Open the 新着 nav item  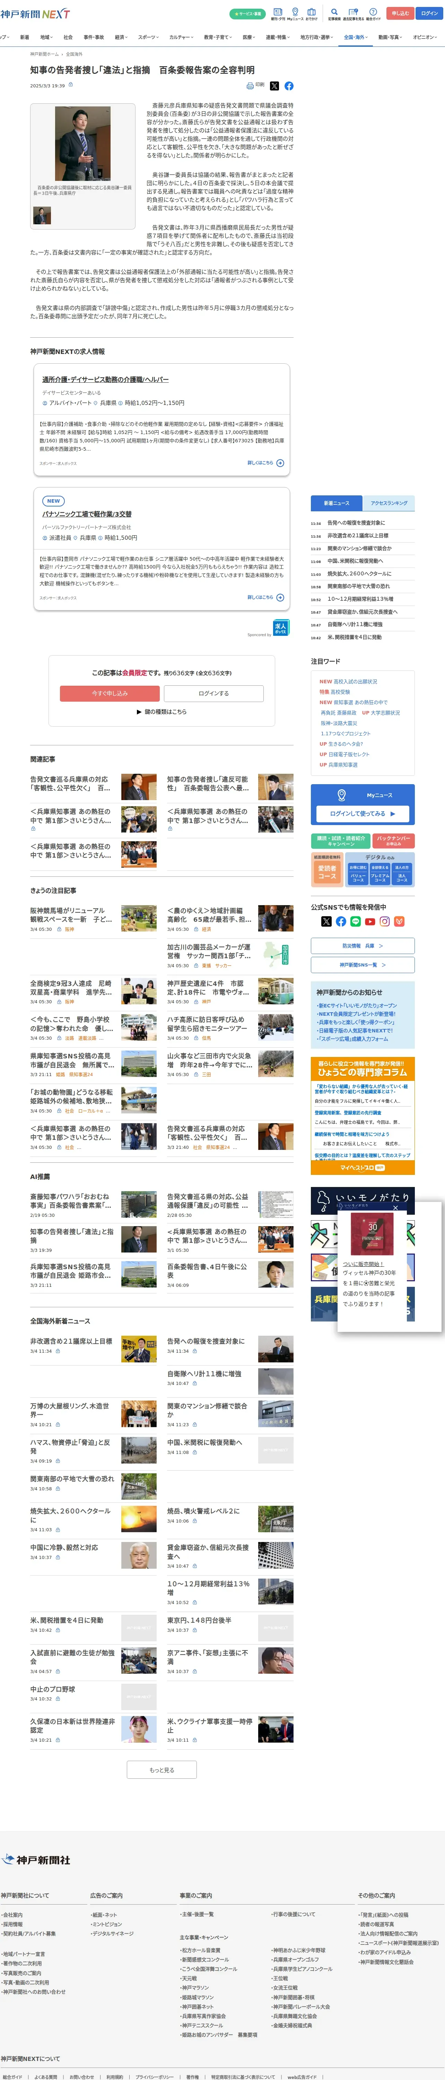coord(24,37)
